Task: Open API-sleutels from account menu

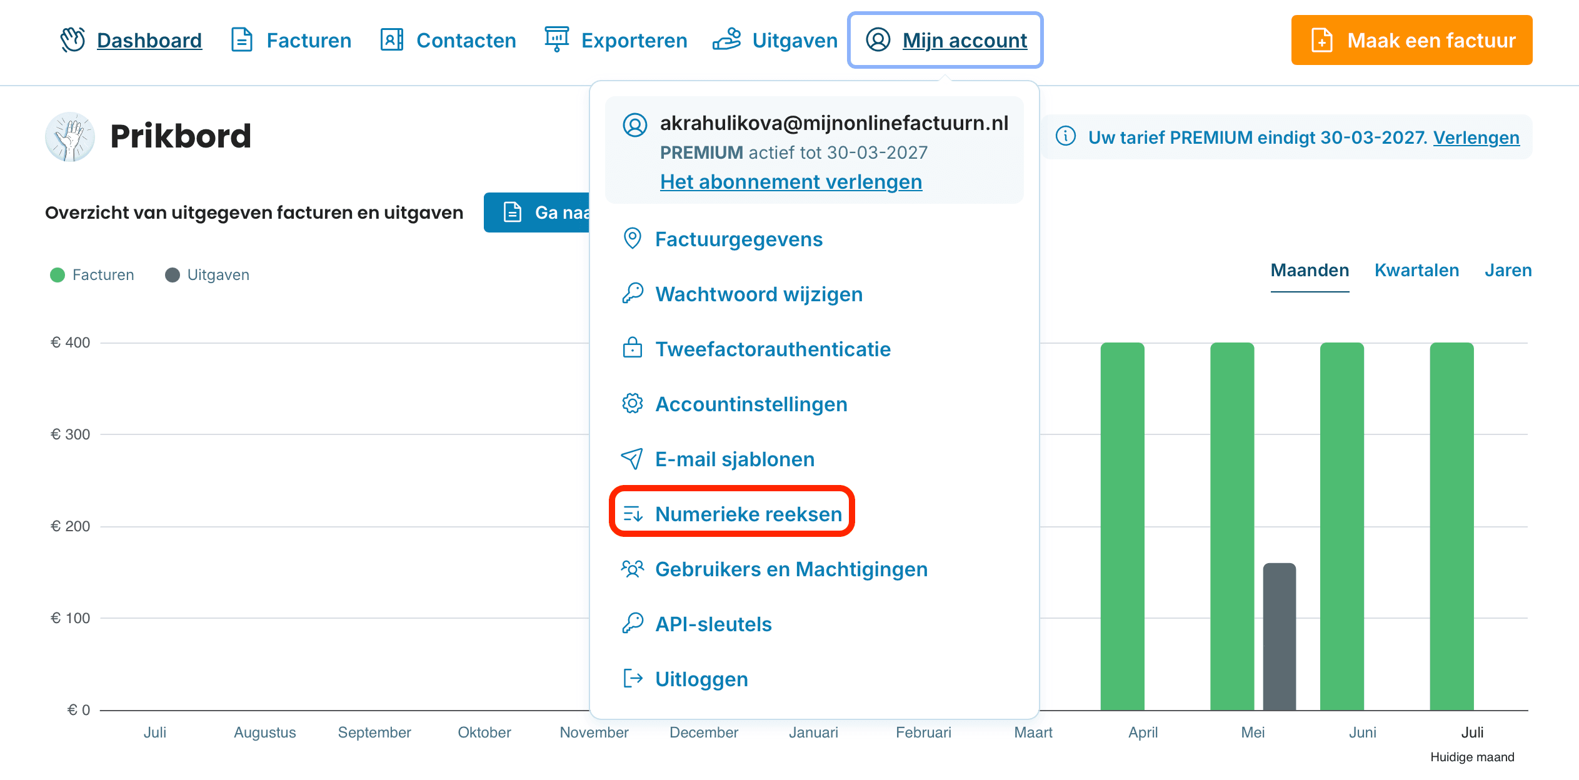Action: pyautogui.click(x=697, y=624)
